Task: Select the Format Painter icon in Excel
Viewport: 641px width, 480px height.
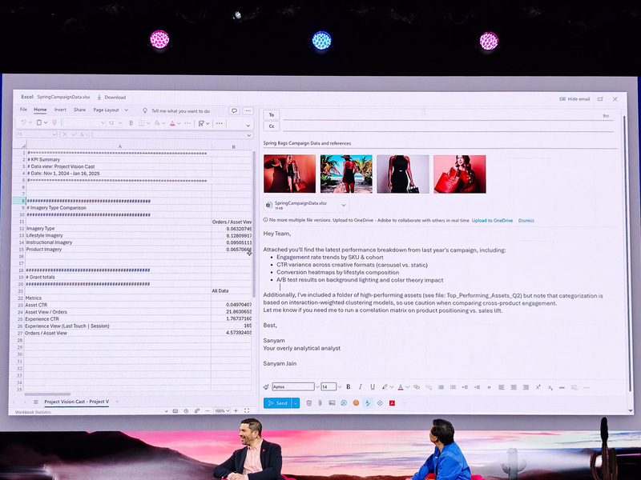Action: pyautogui.click(x=54, y=122)
